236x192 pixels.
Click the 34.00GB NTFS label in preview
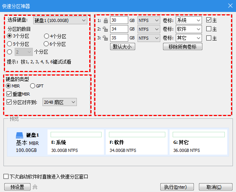(123, 150)
